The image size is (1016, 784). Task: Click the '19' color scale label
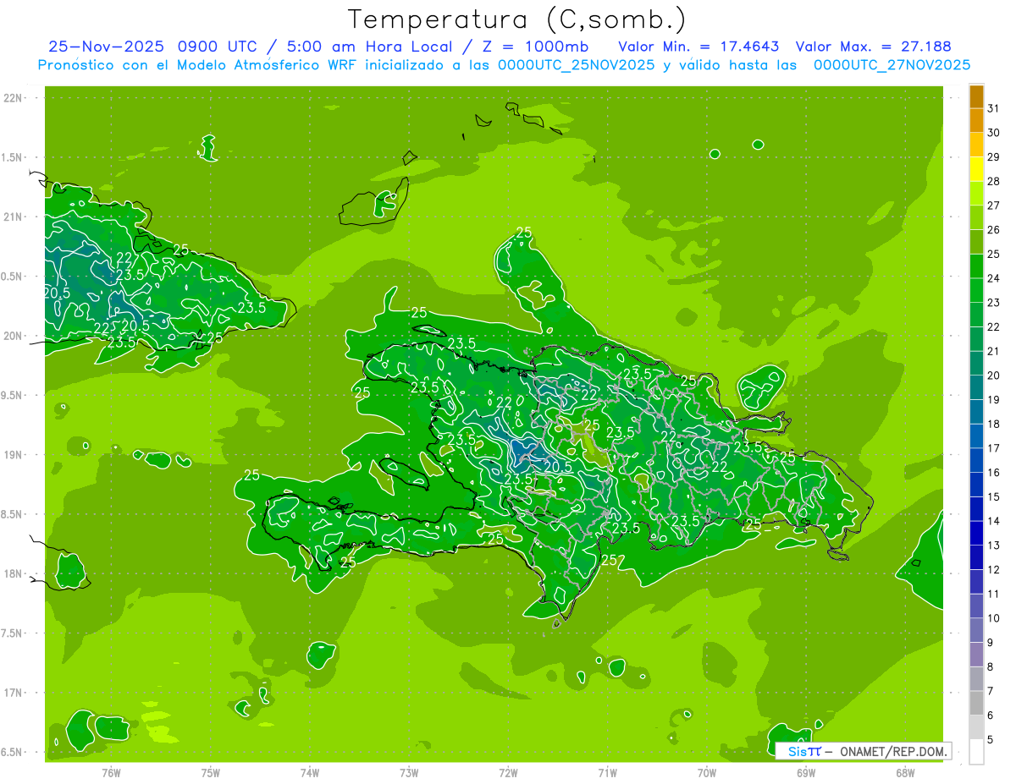click(x=994, y=400)
